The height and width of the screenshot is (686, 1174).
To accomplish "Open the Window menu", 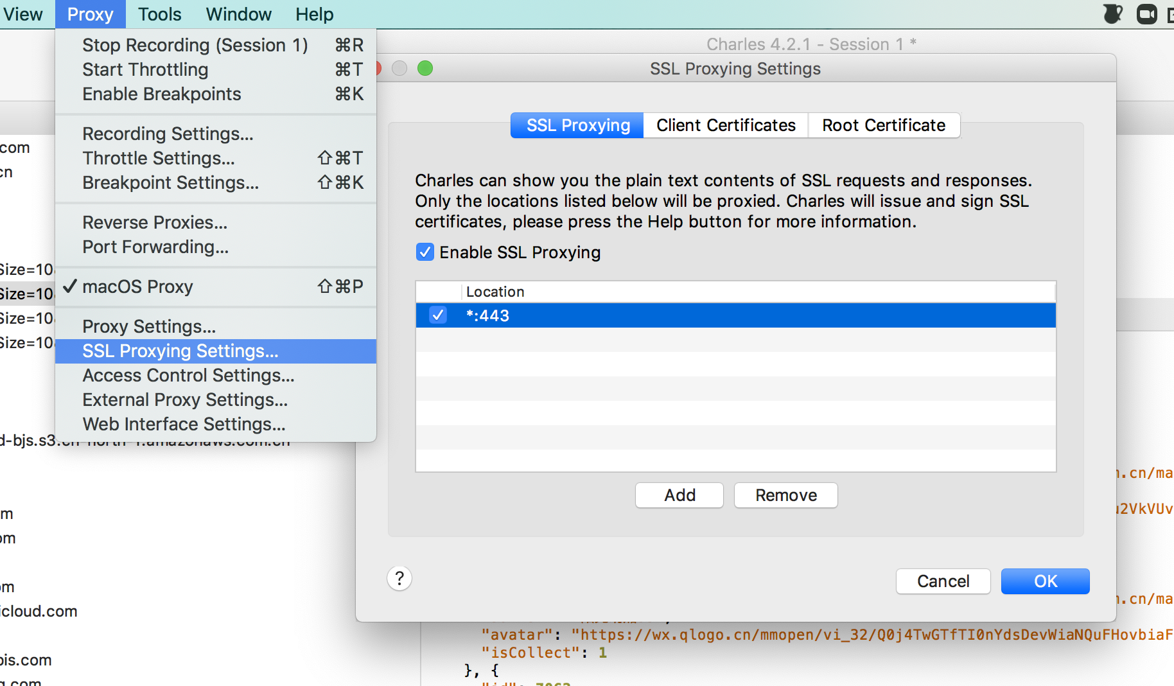I will [x=238, y=14].
